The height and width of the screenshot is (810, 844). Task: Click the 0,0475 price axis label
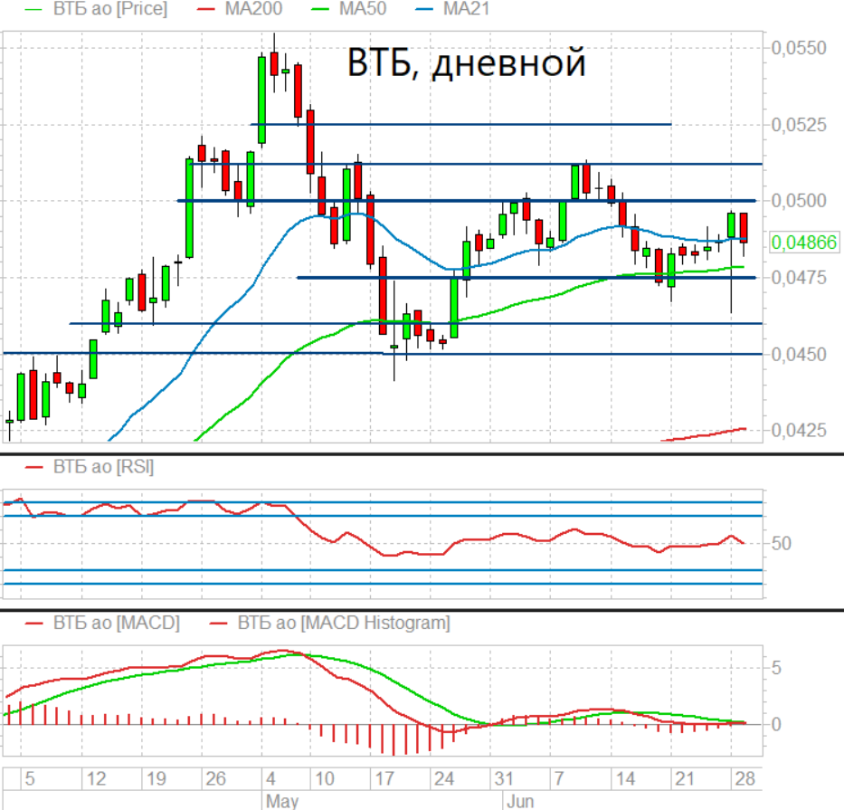pyautogui.click(x=799, y=278)
